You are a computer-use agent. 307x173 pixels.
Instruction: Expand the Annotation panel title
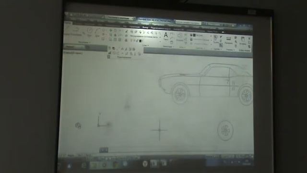point(168,47)
